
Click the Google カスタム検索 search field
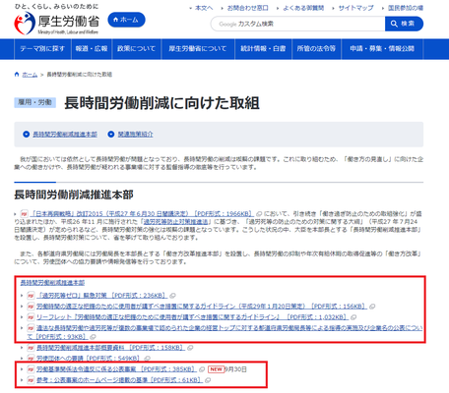tap(298, 24)
